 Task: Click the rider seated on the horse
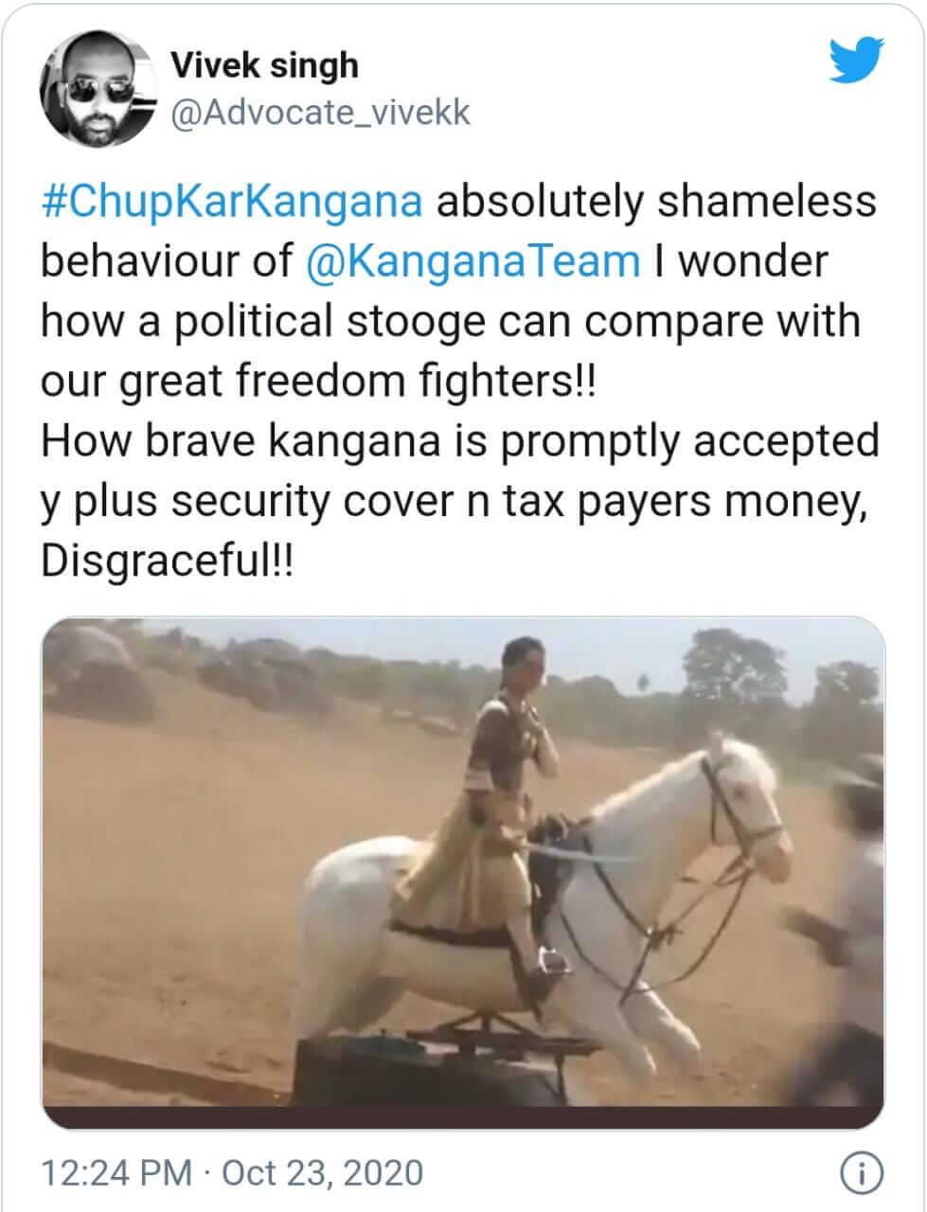(x=507, y=776)
